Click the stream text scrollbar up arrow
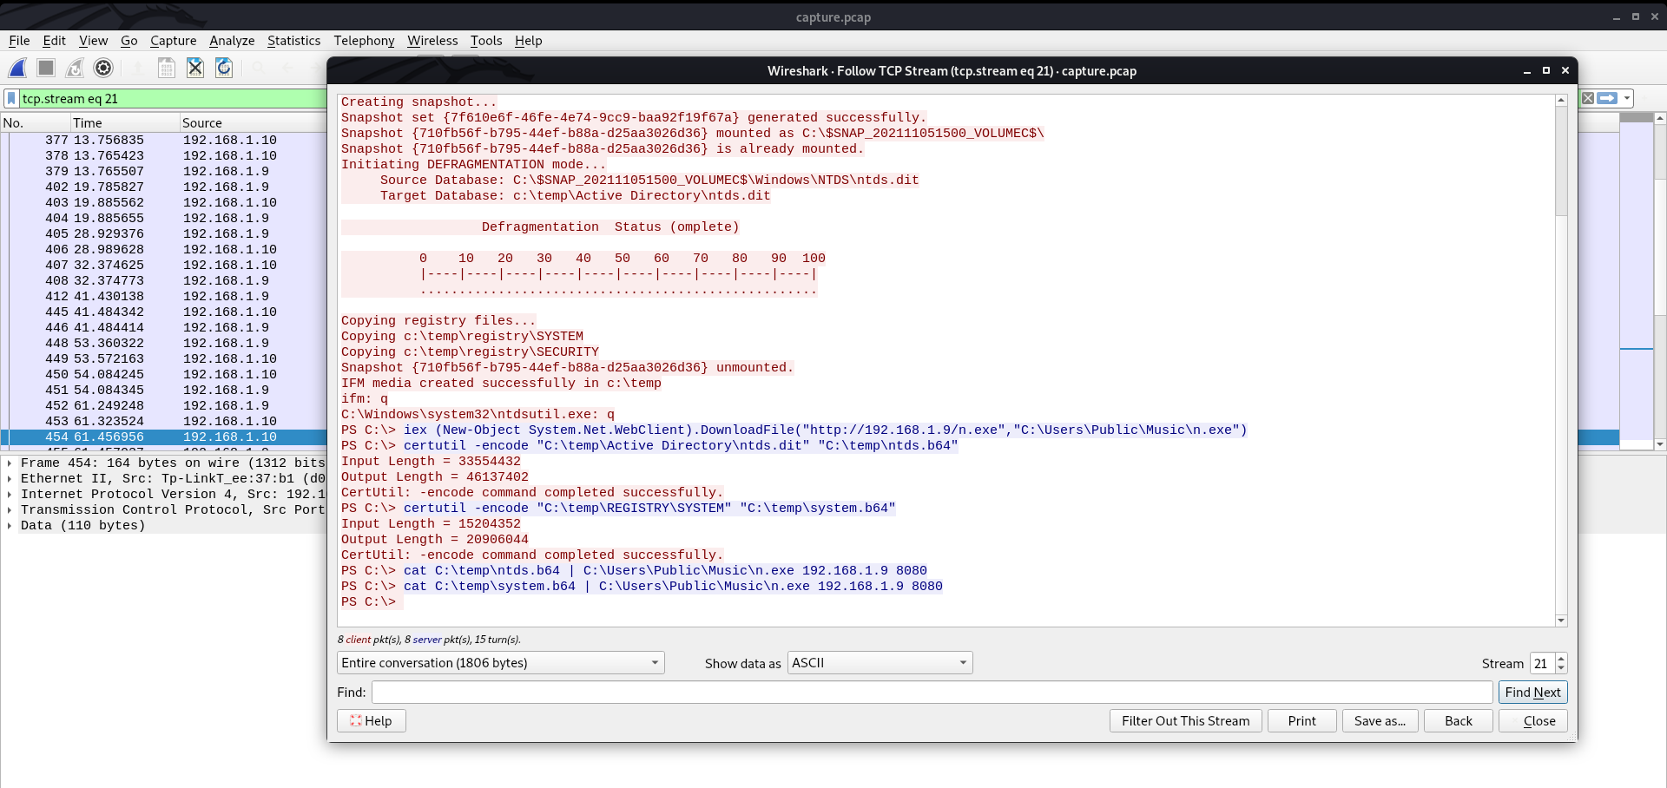 pyautogui.click(x=1561, y=100)
